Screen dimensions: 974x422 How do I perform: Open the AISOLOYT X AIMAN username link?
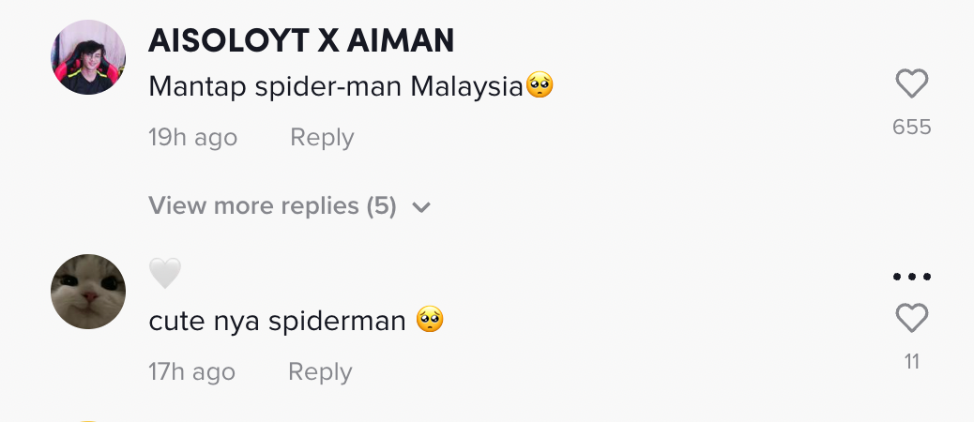301,41
